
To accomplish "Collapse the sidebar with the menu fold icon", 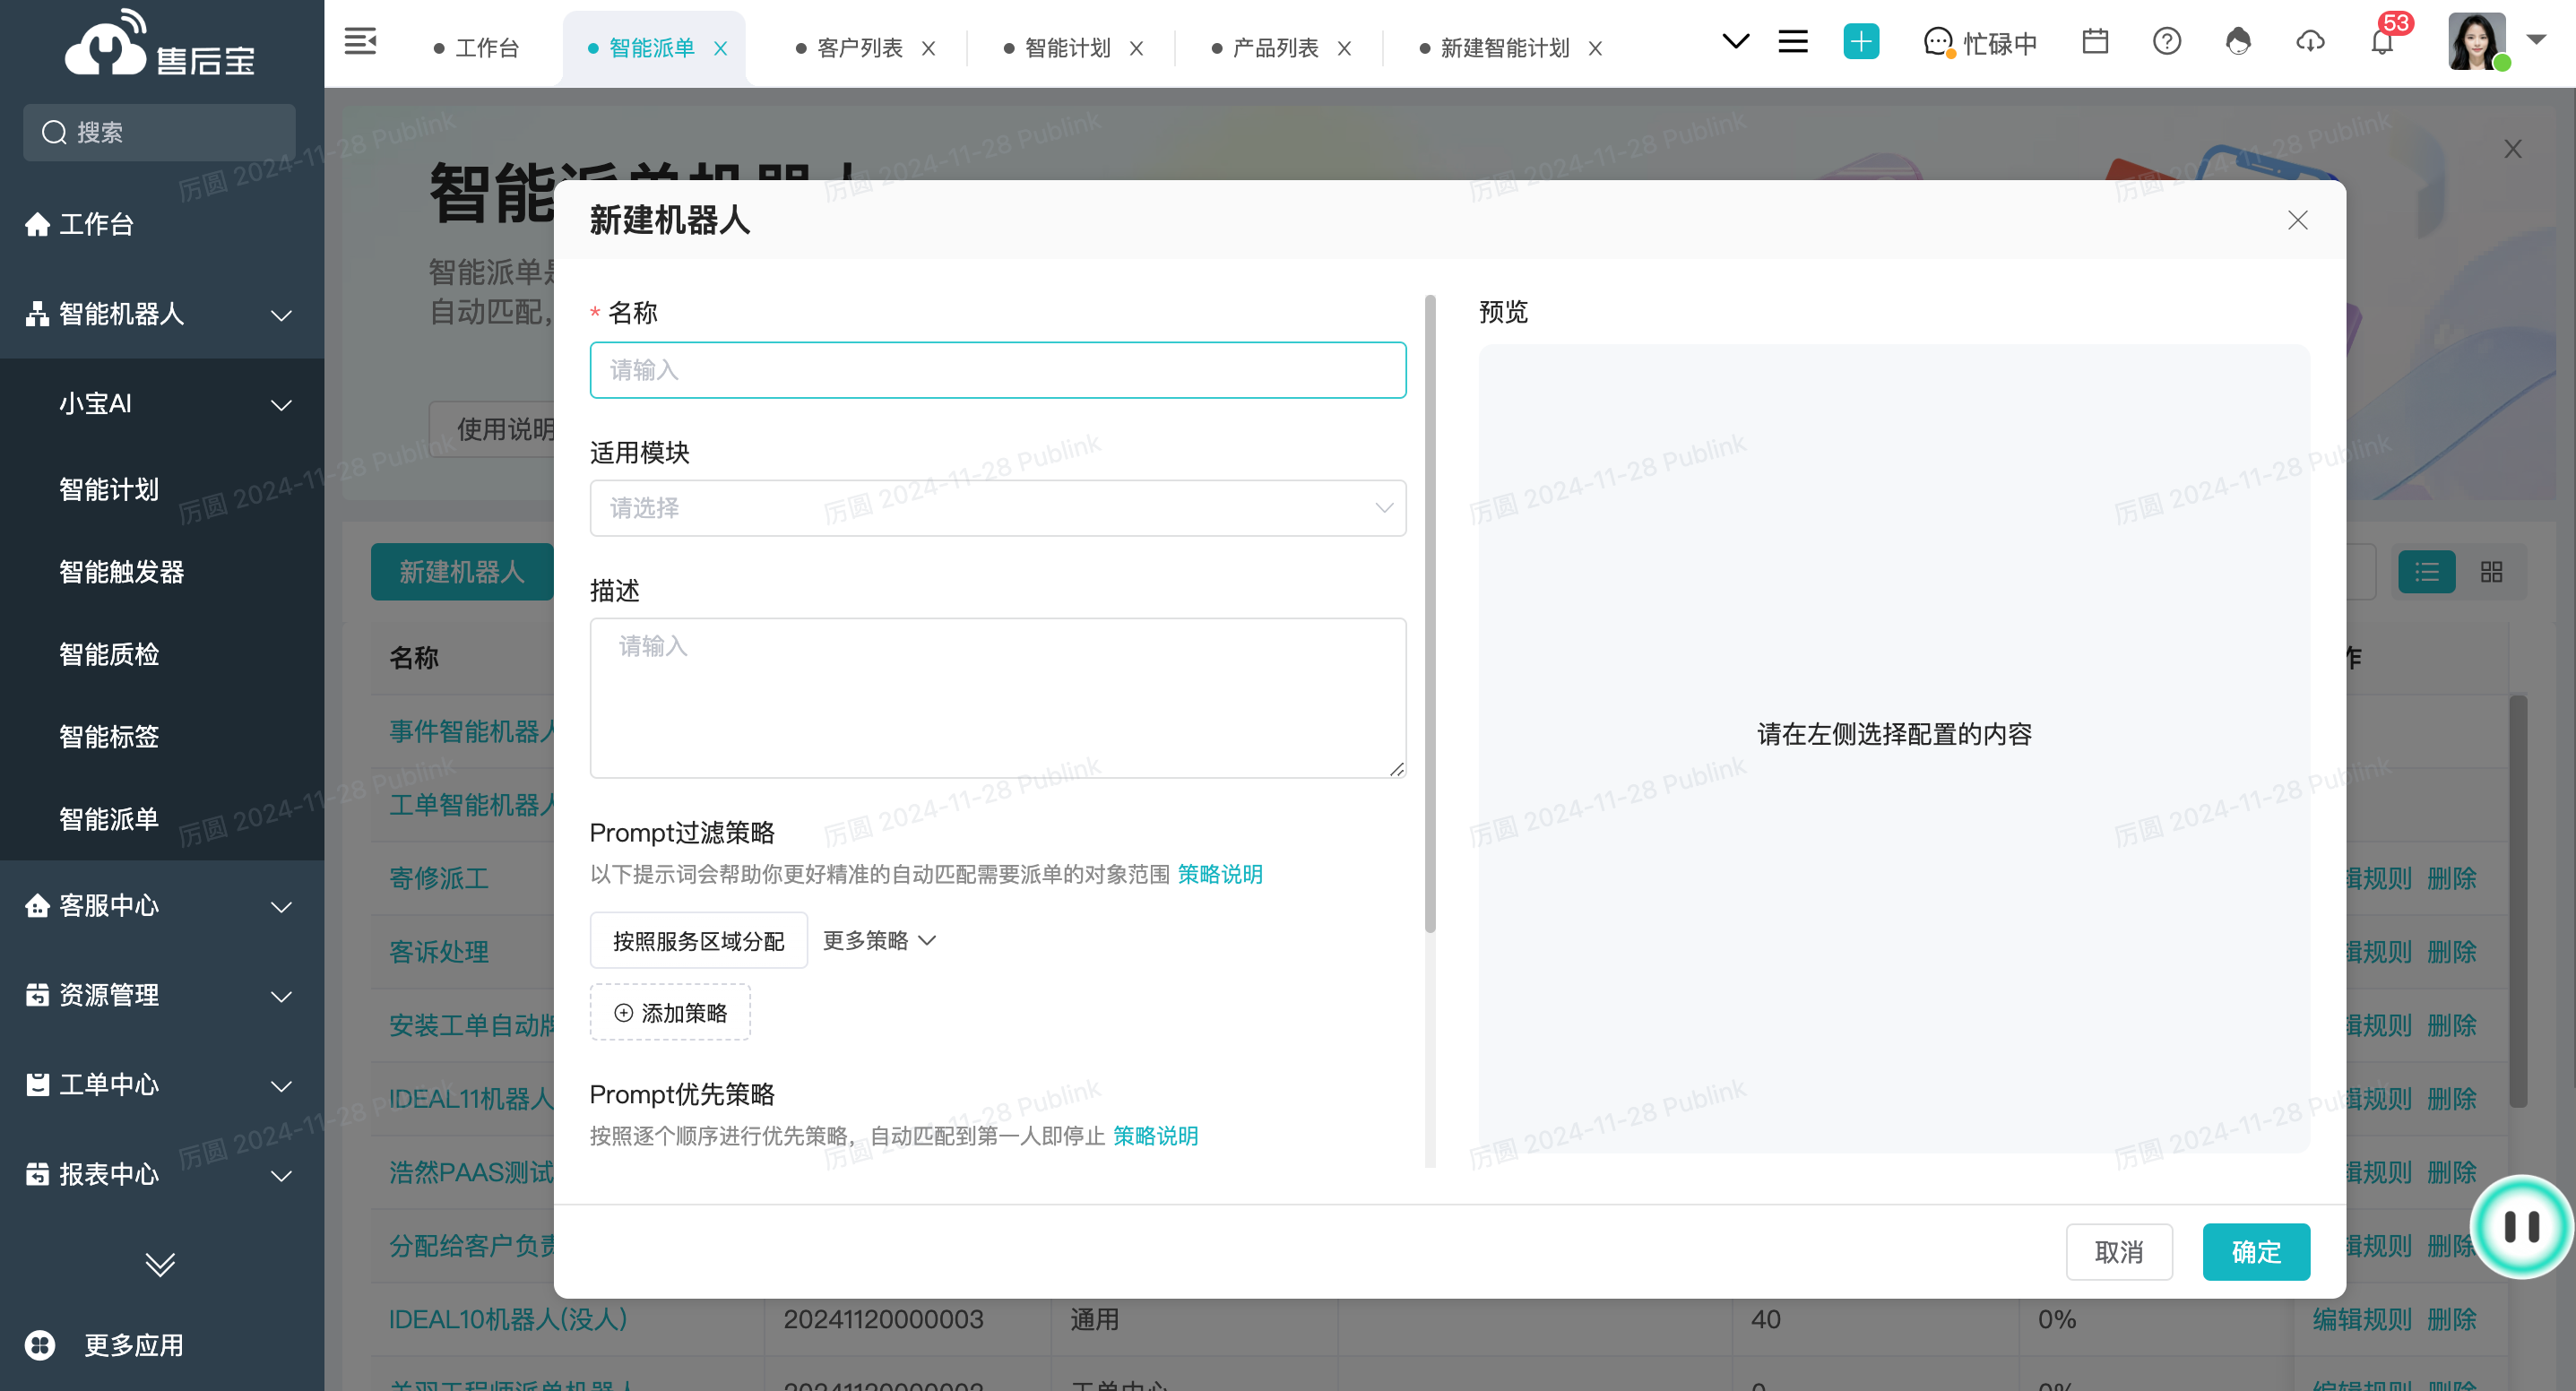I will pyautogui.click(x=360, y=41).
